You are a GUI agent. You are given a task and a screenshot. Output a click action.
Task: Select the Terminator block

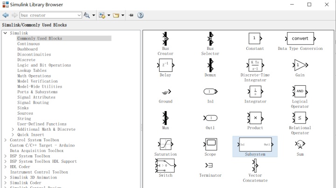209,165
